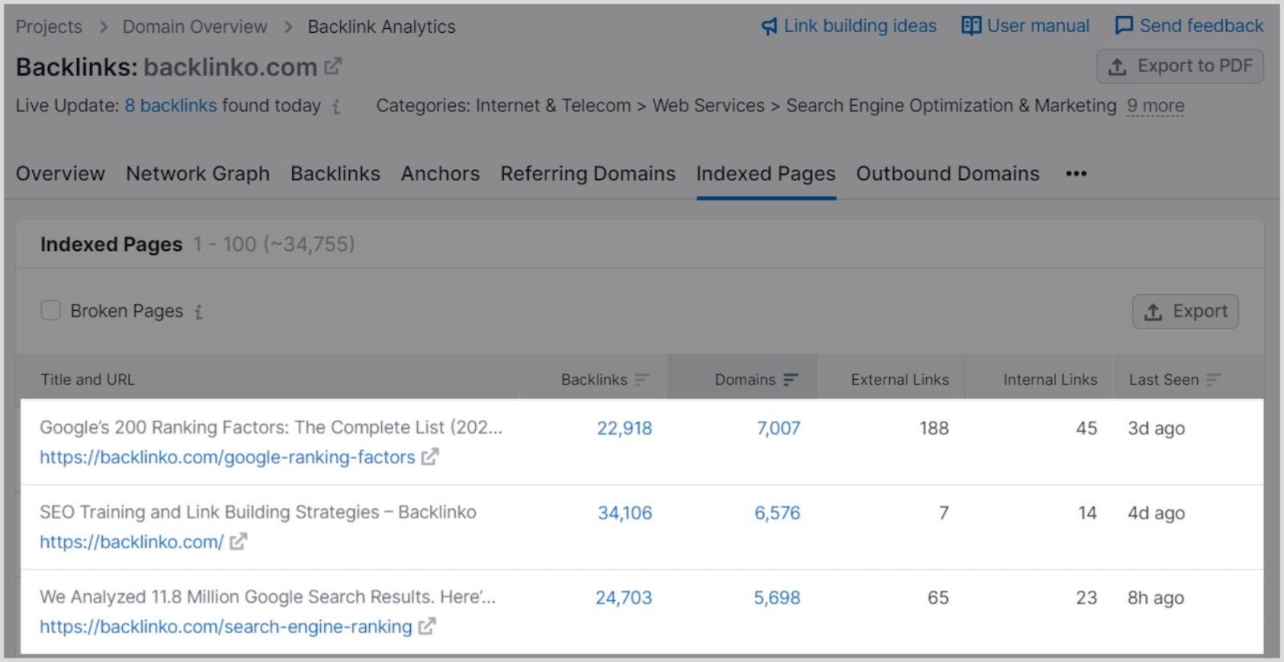Click the Export button in table
Viewport: 1284px width, 662px height.
1185,312
